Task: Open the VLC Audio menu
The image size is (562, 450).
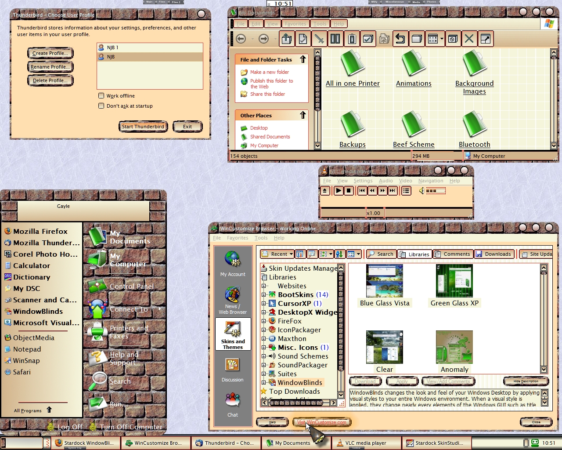Action: click(x=386, y=181)
